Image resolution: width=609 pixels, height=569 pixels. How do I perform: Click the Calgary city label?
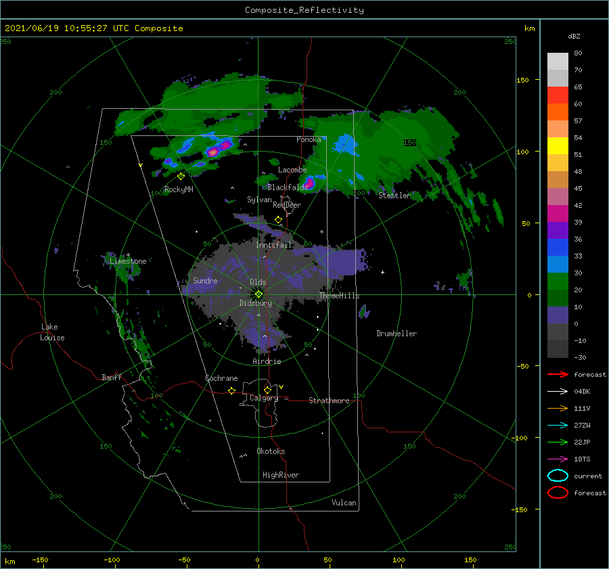pos(264,398)
